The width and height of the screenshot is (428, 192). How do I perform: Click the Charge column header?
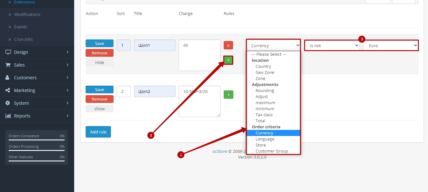[186, 13]
